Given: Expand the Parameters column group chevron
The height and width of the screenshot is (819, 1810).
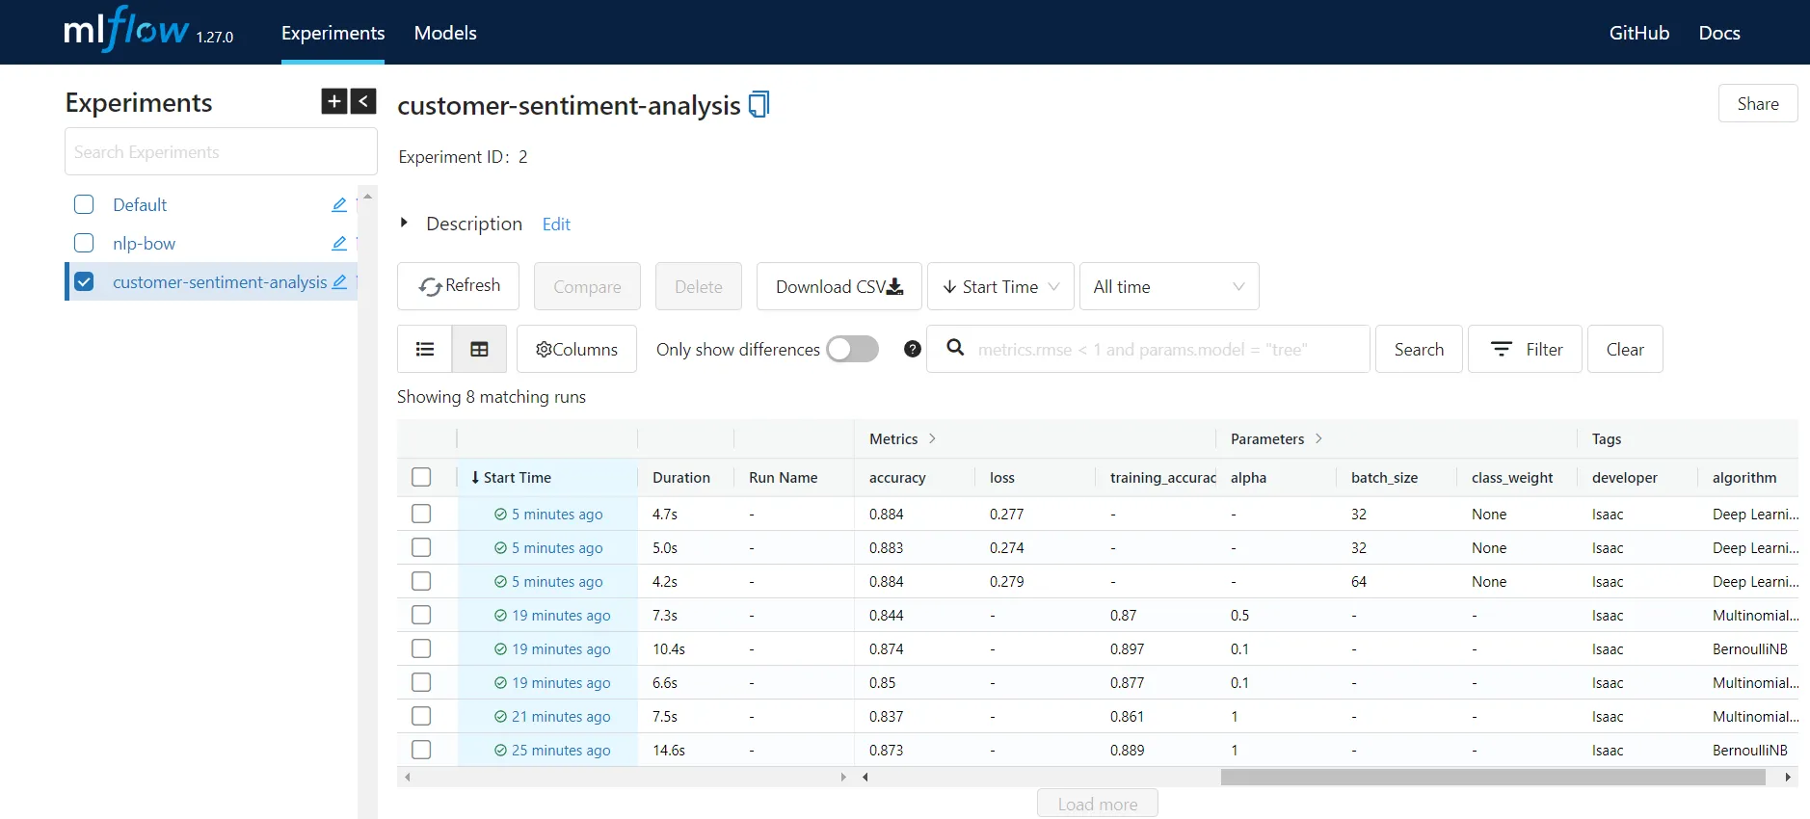Looking at the screenshot, I should click(1318, 438).
